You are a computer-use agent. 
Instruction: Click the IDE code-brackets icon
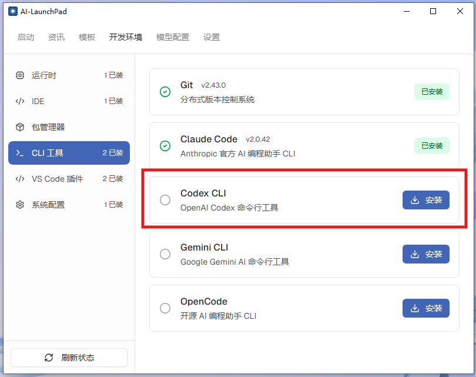(x=20, y=101)
